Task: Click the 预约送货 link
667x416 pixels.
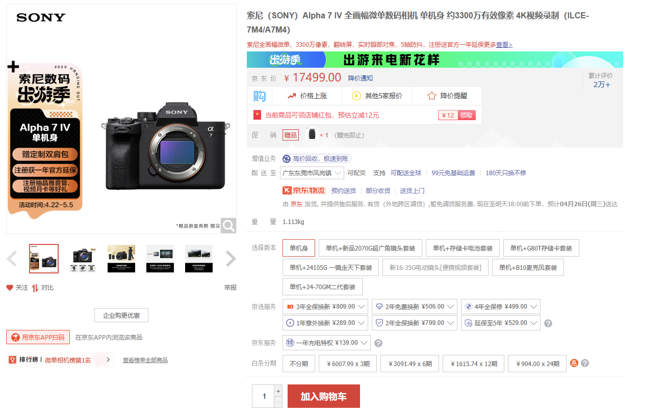Action: coord(344,190)
